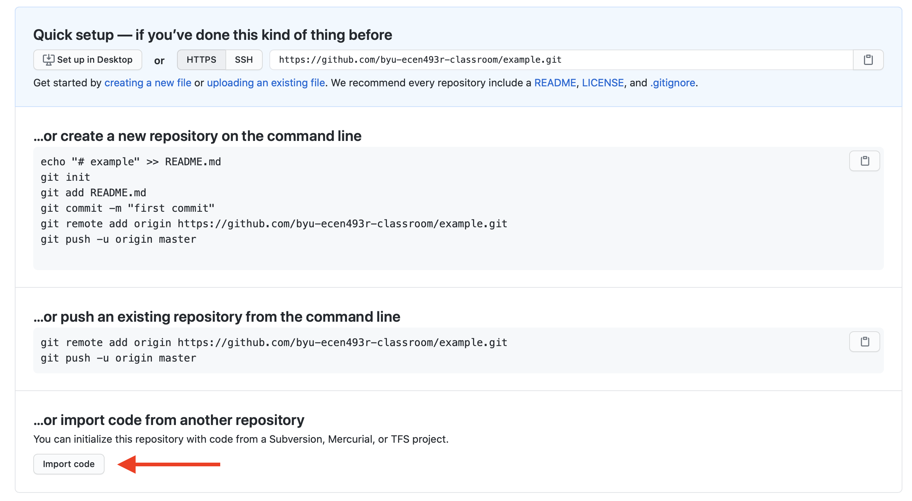Click the desktop download icon on Set up in Desktop
Image resolution: width=912 pixels, height=501 pixels.
click(x=48, y=59)
